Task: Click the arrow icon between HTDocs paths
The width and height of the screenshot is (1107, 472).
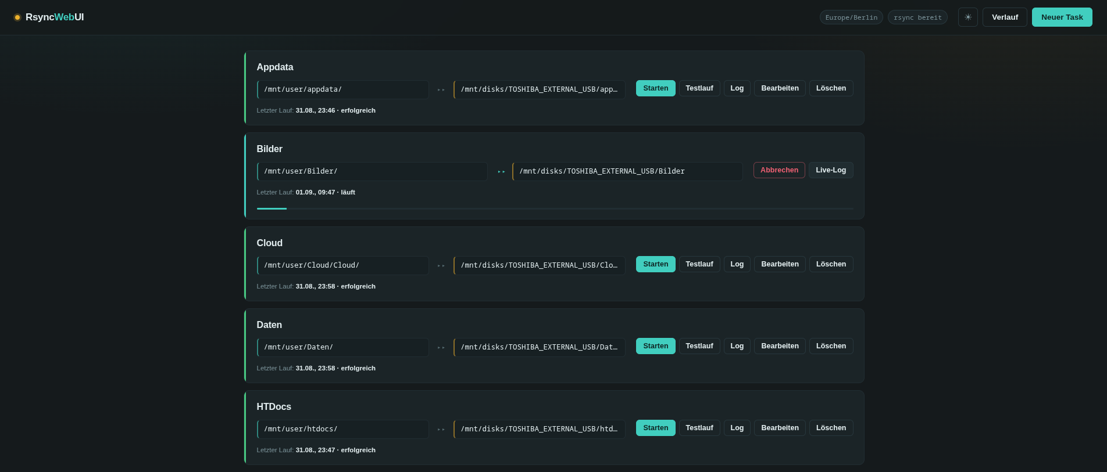Action: 441,430
